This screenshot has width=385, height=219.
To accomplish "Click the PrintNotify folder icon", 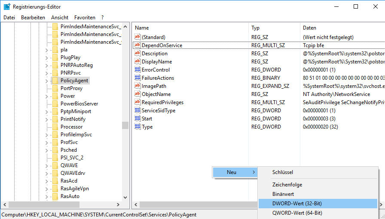I will point(55,119).
